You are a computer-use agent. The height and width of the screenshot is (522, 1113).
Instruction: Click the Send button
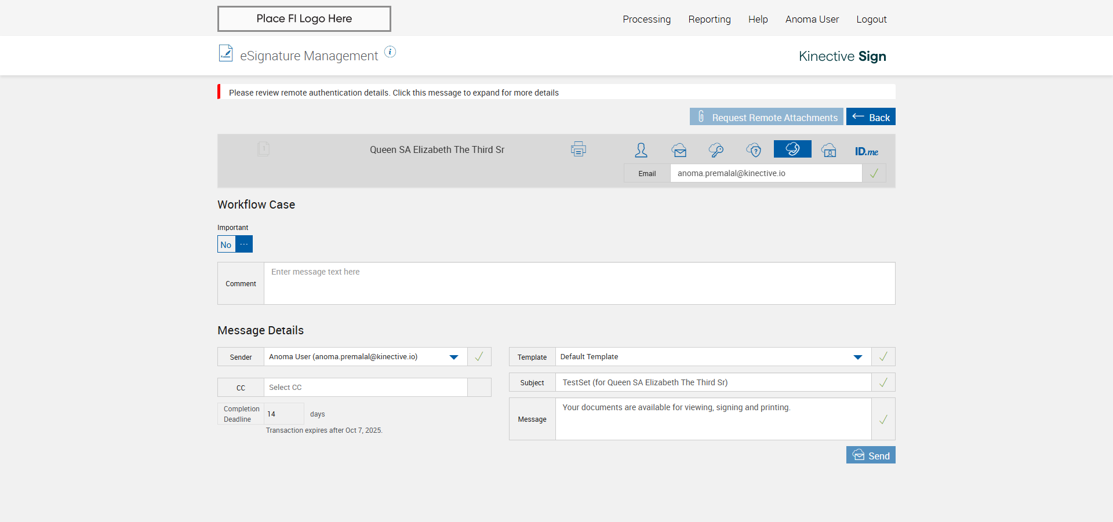(x=870, y=455)
